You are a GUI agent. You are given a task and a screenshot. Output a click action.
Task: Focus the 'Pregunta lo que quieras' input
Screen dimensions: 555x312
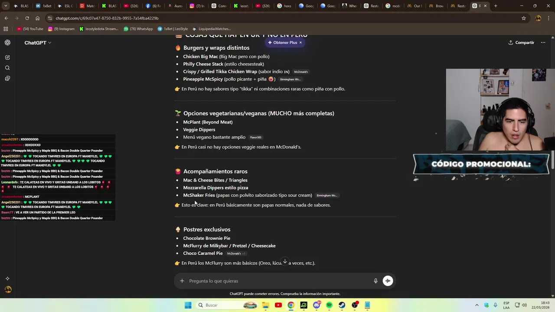(x=277, y=281)
